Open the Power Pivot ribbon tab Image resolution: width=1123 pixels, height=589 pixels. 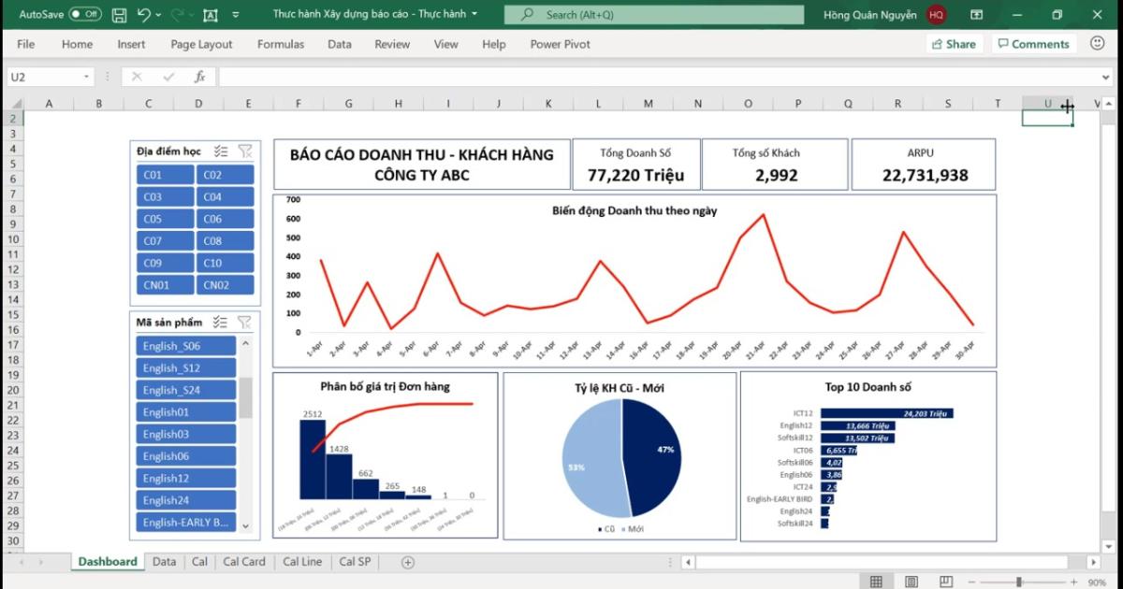coord(560,44)
